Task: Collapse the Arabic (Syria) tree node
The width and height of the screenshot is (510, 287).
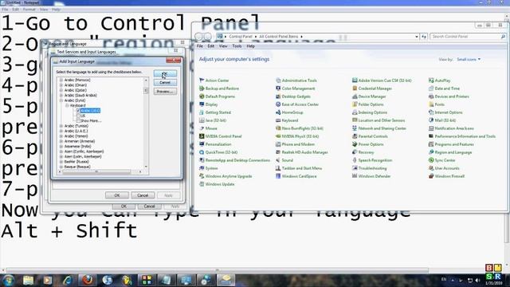Action: point(61,100)
